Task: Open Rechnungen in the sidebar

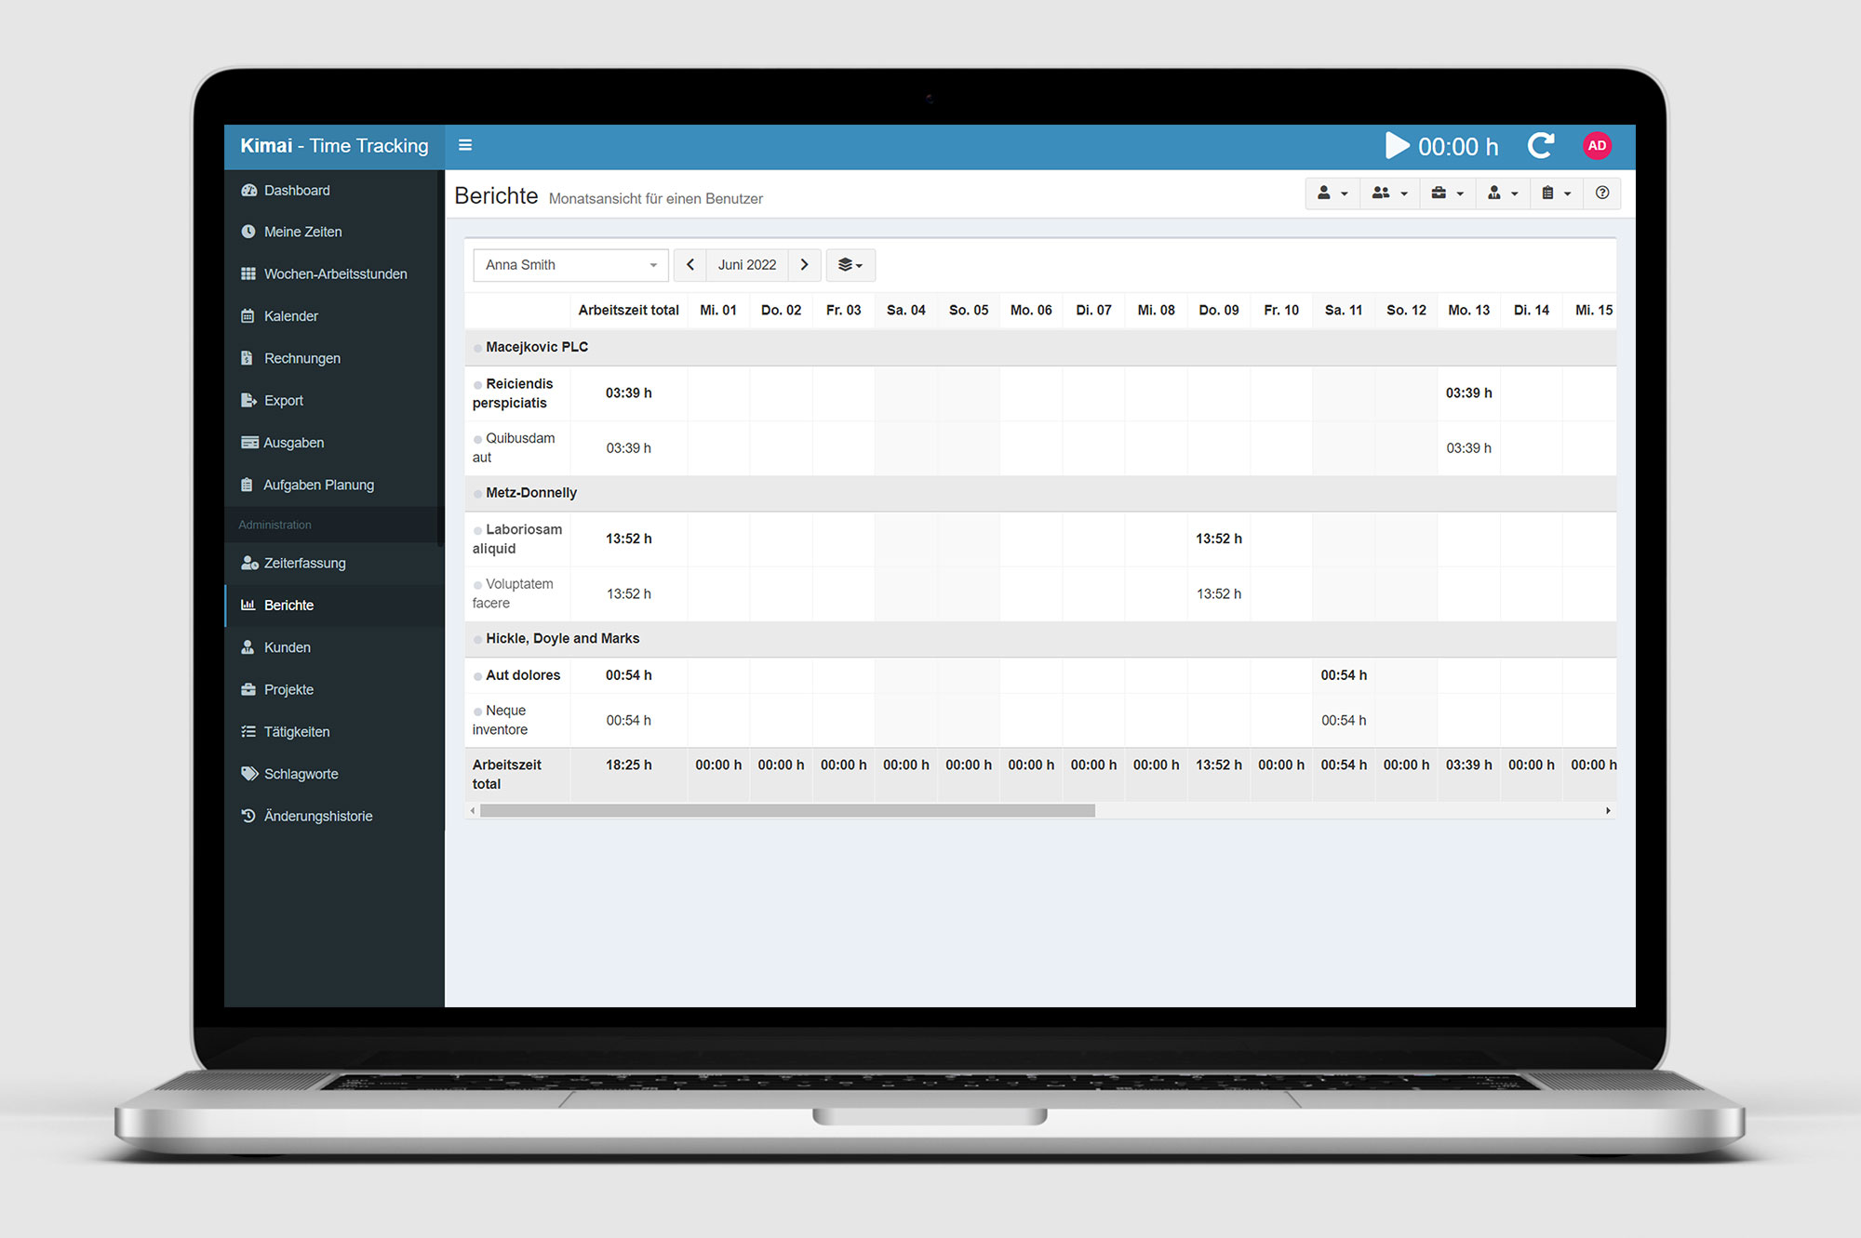Action: tap(333, 358)
